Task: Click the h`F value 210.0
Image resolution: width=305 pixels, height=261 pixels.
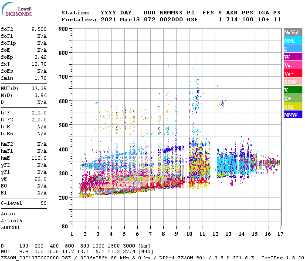Action: coord(39,113)
